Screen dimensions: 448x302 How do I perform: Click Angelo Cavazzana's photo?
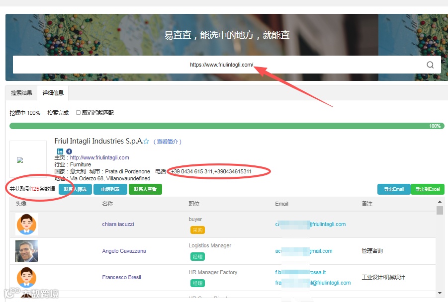26,251
